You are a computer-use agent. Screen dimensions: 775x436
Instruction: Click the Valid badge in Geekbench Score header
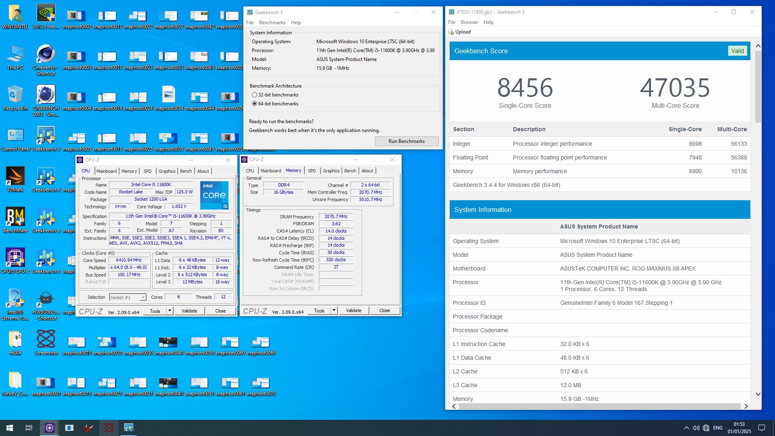[x=737, y=51]
